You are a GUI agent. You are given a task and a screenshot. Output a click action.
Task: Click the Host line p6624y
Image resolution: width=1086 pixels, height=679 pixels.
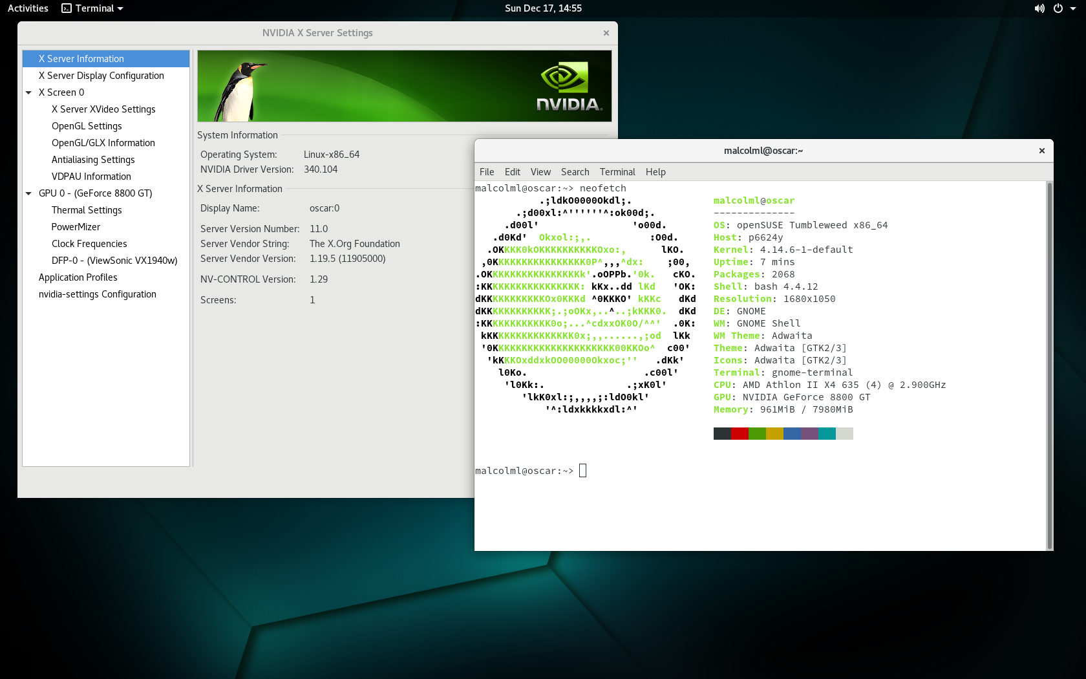748,238
